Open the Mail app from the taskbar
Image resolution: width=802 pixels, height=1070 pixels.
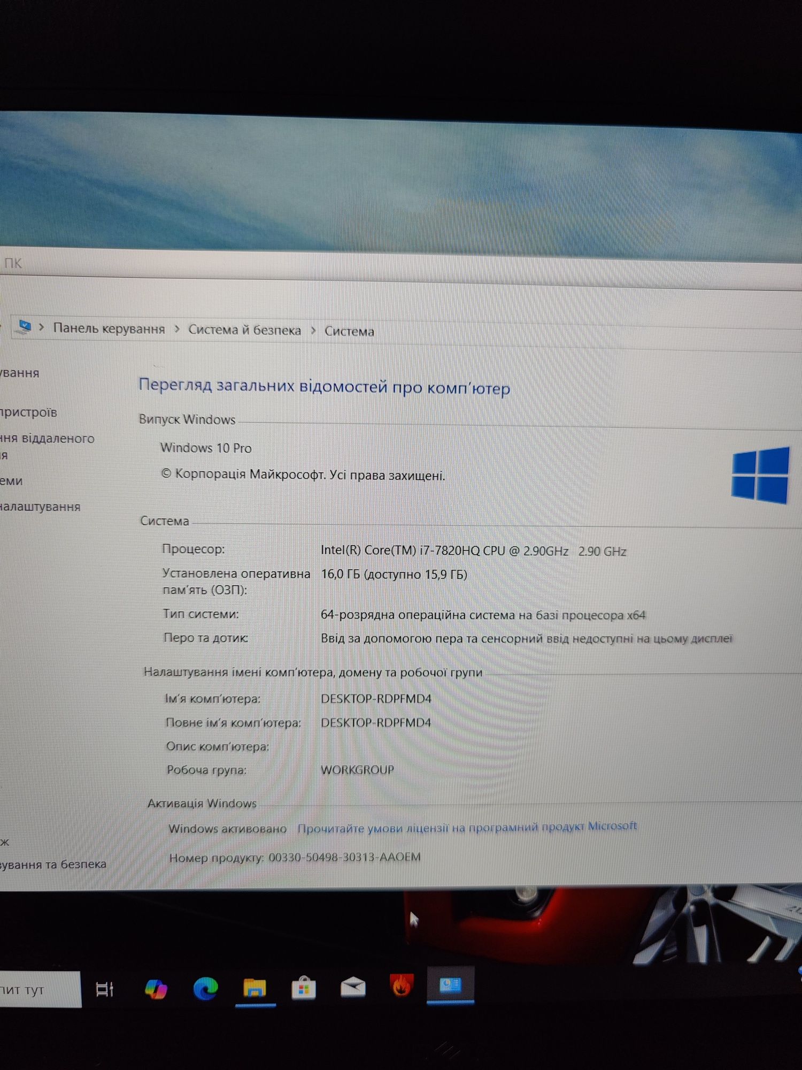pyautogui.click(x=353, y=987)
